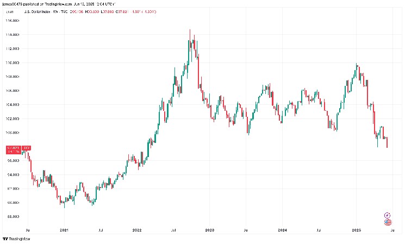Click the last red candle on chart
This screenshot has height=244, width=405.
tap(387, 142)
